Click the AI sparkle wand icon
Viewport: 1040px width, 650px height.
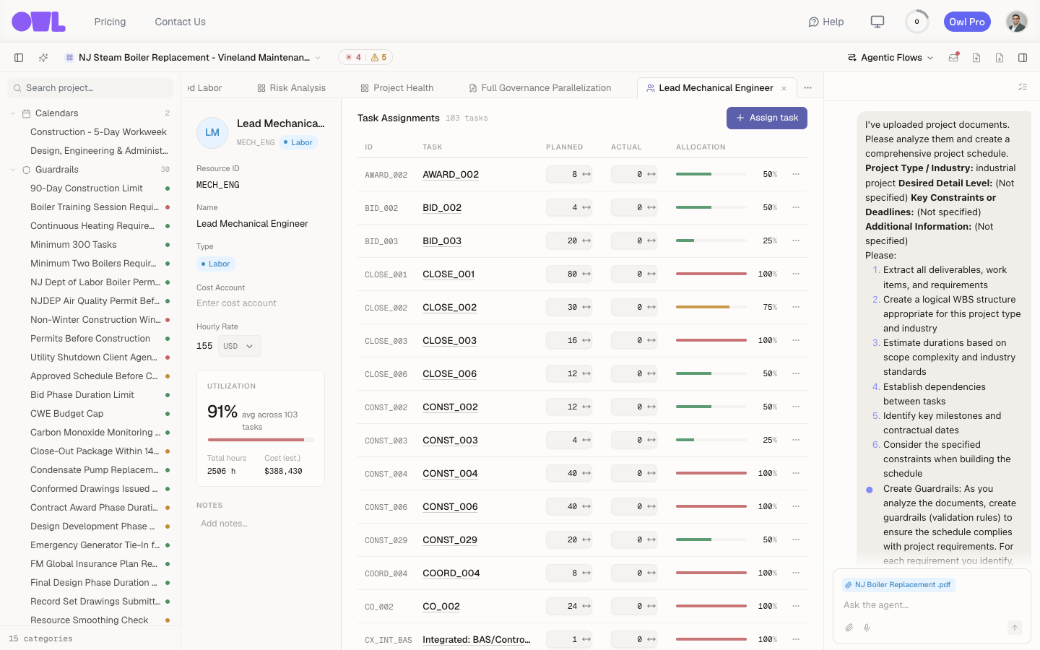(43, 58)
